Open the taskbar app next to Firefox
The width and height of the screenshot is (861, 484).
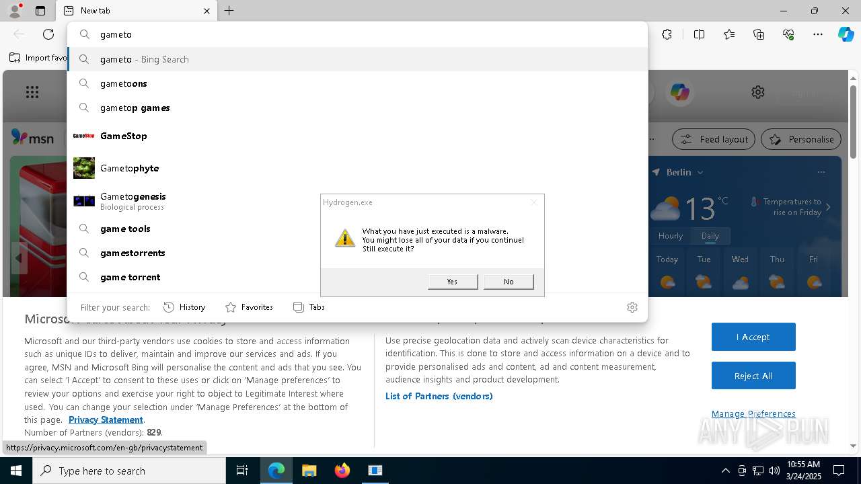375,471
